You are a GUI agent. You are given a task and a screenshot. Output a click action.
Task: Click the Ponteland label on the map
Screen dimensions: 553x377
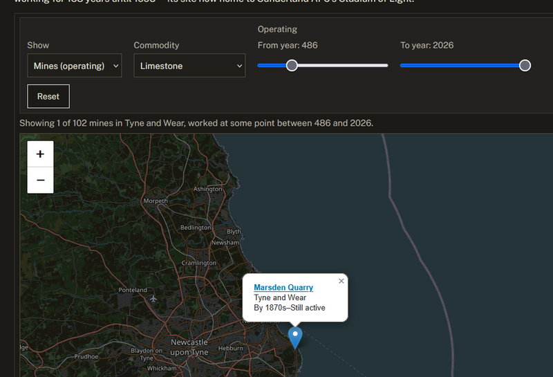pyautogui.click(x=133, y=290)
